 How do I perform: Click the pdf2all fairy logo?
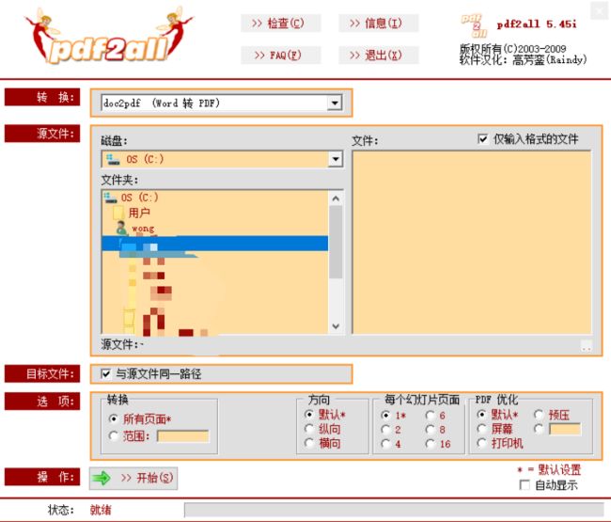tap(108, 36)
